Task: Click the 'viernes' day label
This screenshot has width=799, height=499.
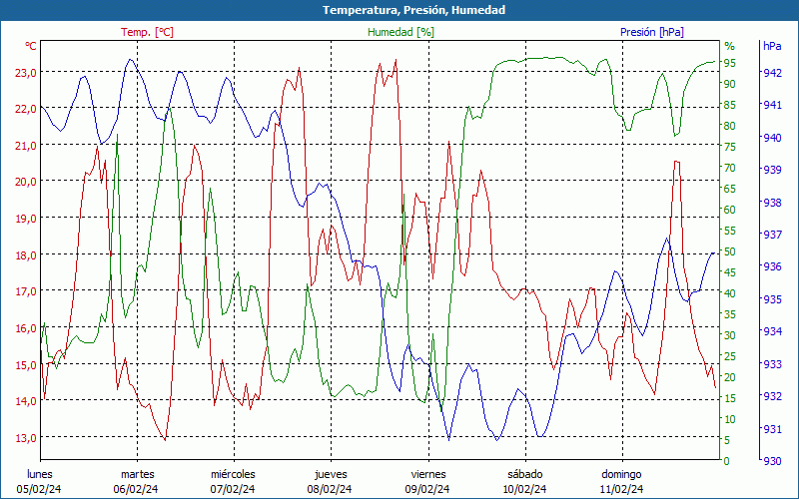Action: (428, 474)
